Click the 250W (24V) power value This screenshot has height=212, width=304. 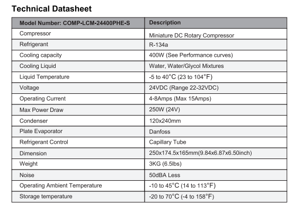click(164, 109)
